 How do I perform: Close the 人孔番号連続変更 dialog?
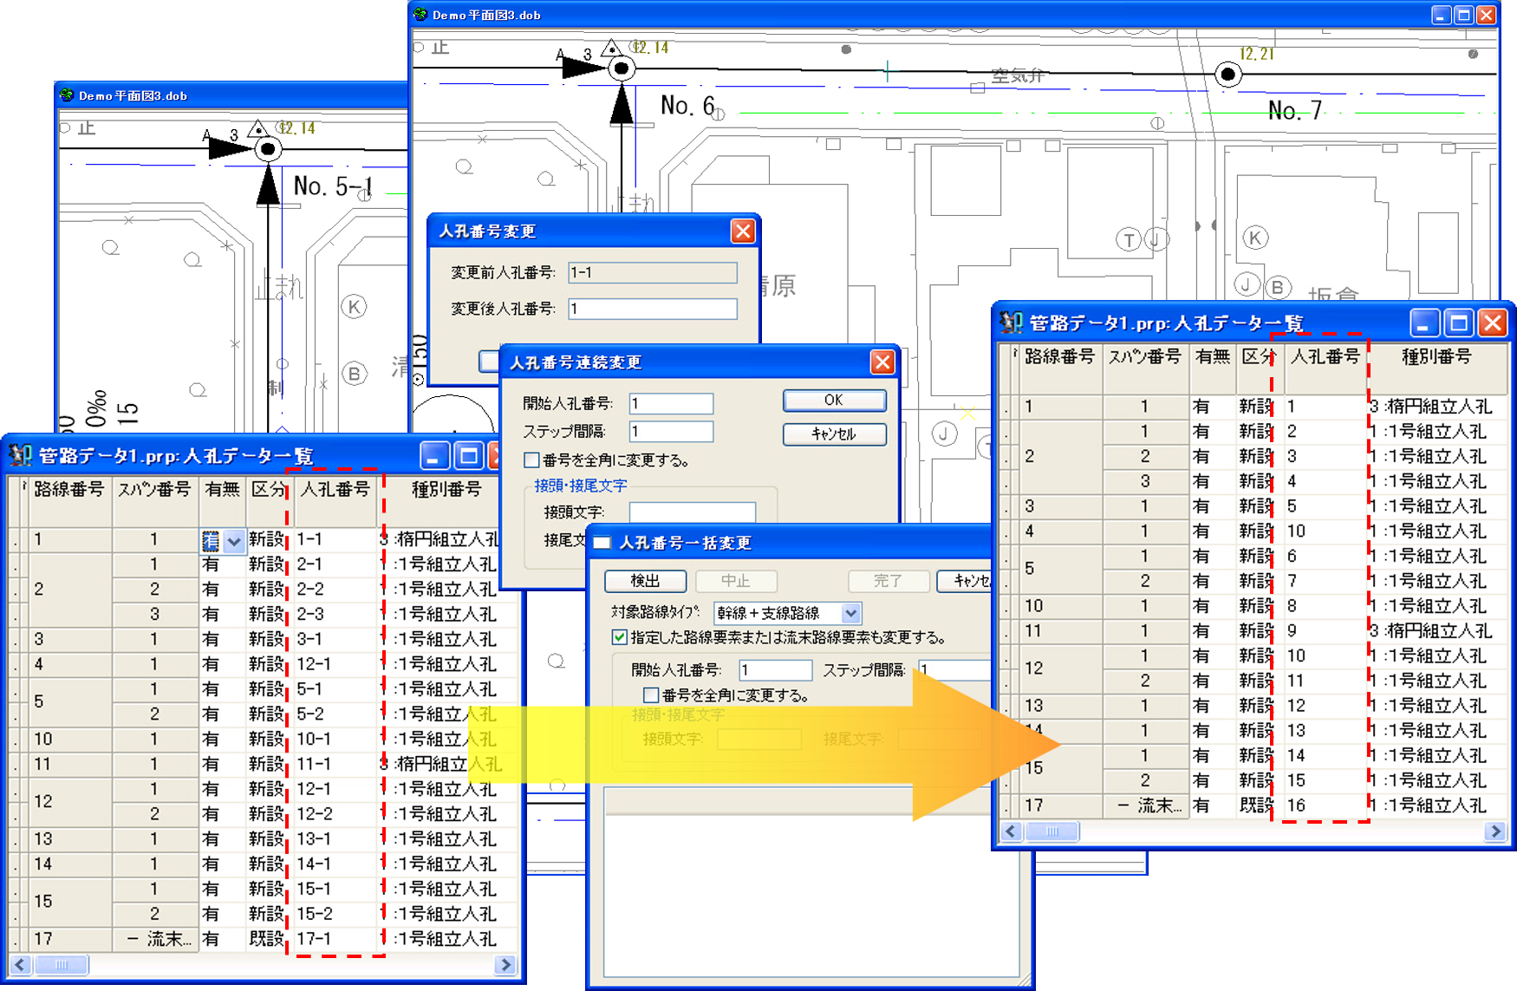coord(882,362)
